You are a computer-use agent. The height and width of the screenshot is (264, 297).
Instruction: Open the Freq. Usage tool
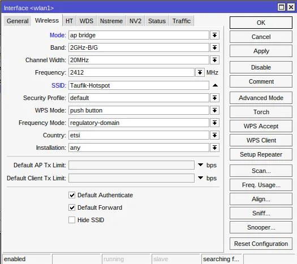[261, 185]
